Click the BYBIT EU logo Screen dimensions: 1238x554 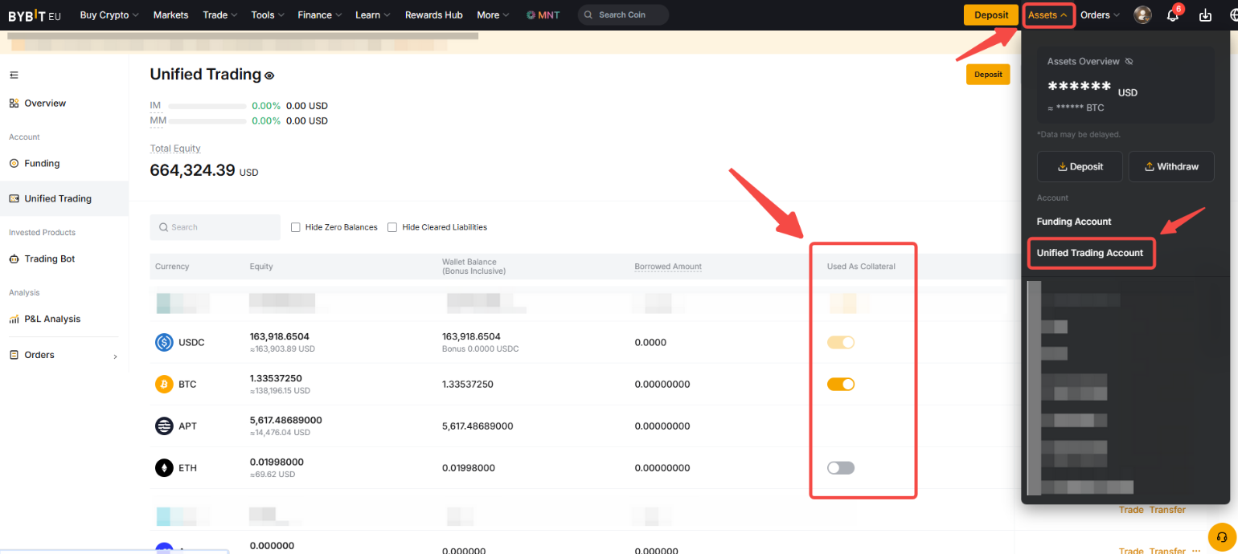[x=35, y=15]
